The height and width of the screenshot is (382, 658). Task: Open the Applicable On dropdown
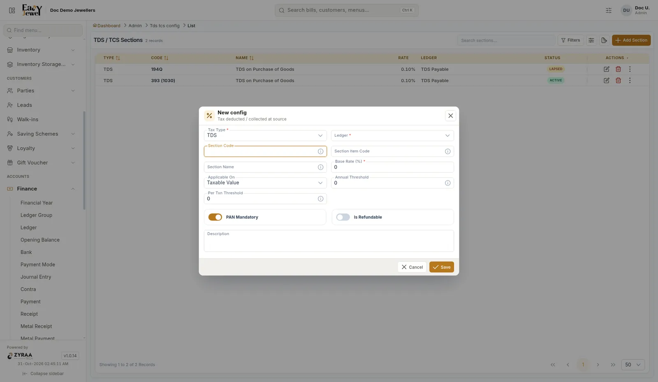(265, 183)
